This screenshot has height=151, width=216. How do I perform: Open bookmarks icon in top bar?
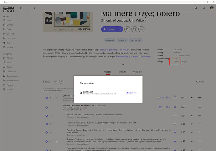[196, 8]
